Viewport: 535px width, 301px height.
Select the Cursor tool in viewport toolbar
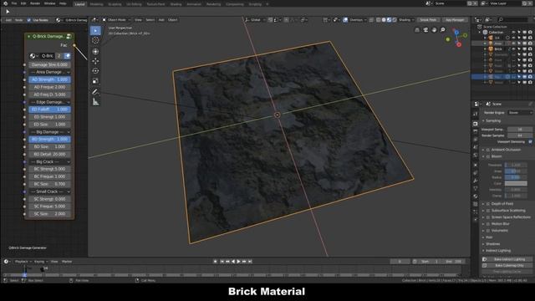[x=95, y=40]
